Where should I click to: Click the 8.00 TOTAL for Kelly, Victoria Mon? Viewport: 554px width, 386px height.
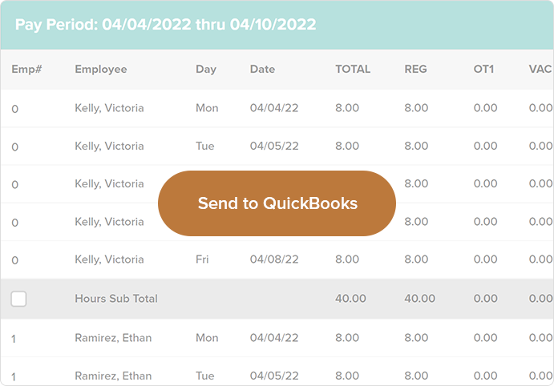pyautogui.click(x=347, y=107)
